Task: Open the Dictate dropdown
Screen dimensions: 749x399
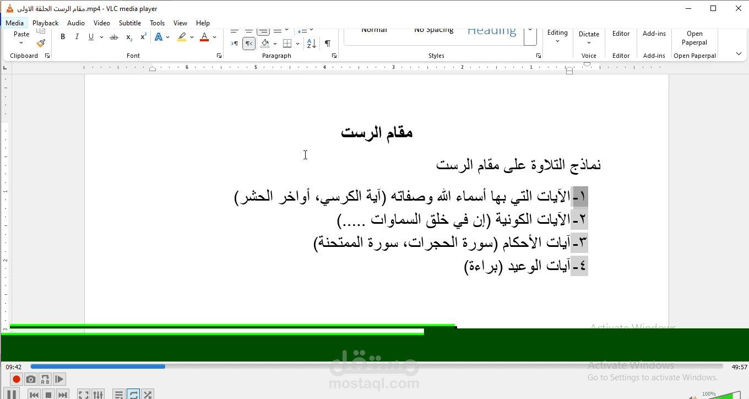Action: 589,38
